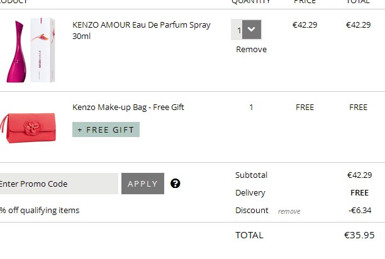Remove Kenzo Amour perfume from the basket
385x259 pixels.
[x=251, y=50]
